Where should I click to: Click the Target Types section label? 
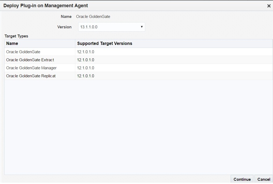tap(16, 36)
